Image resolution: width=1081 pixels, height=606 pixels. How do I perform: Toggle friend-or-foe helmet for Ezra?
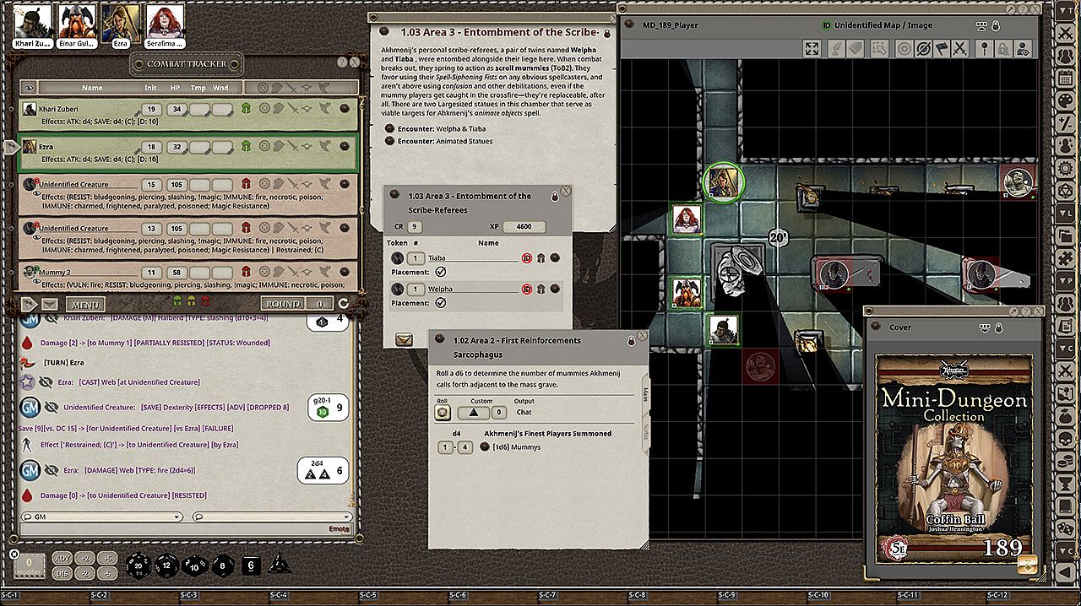[247, 147]
